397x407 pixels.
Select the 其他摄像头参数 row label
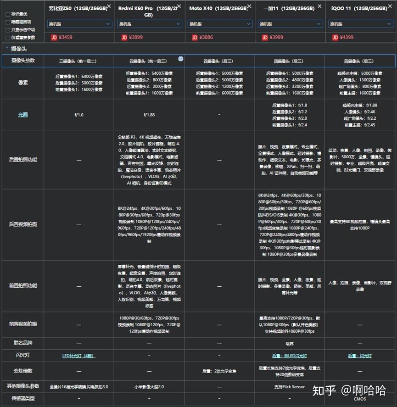point(23,386)
